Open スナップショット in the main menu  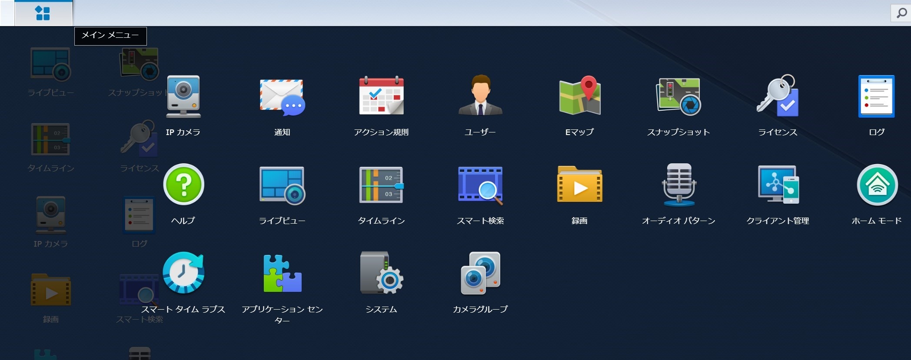pyautogui.click(x=678, y=97)
